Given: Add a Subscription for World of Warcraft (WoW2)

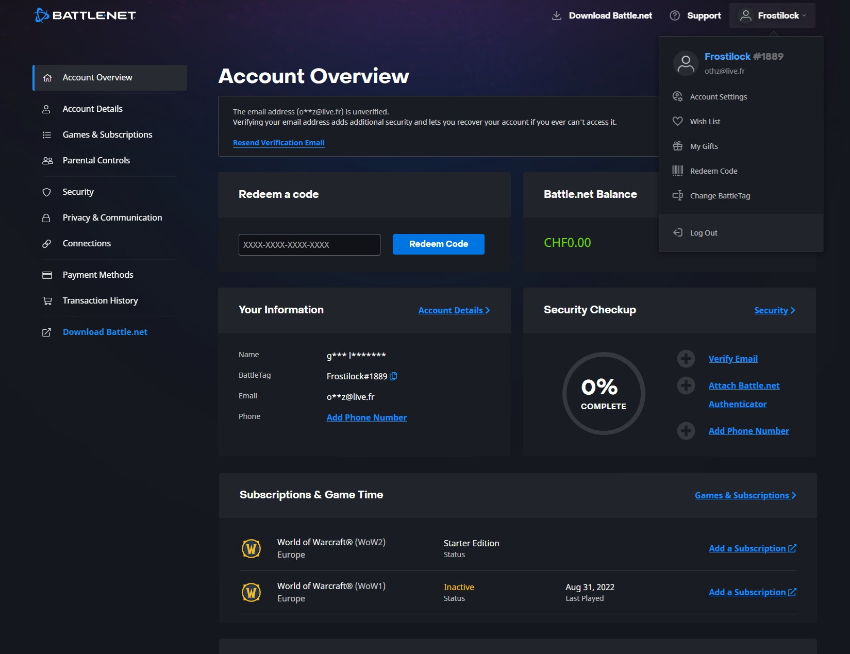Looking at the screenshot, I should [753, 548].
